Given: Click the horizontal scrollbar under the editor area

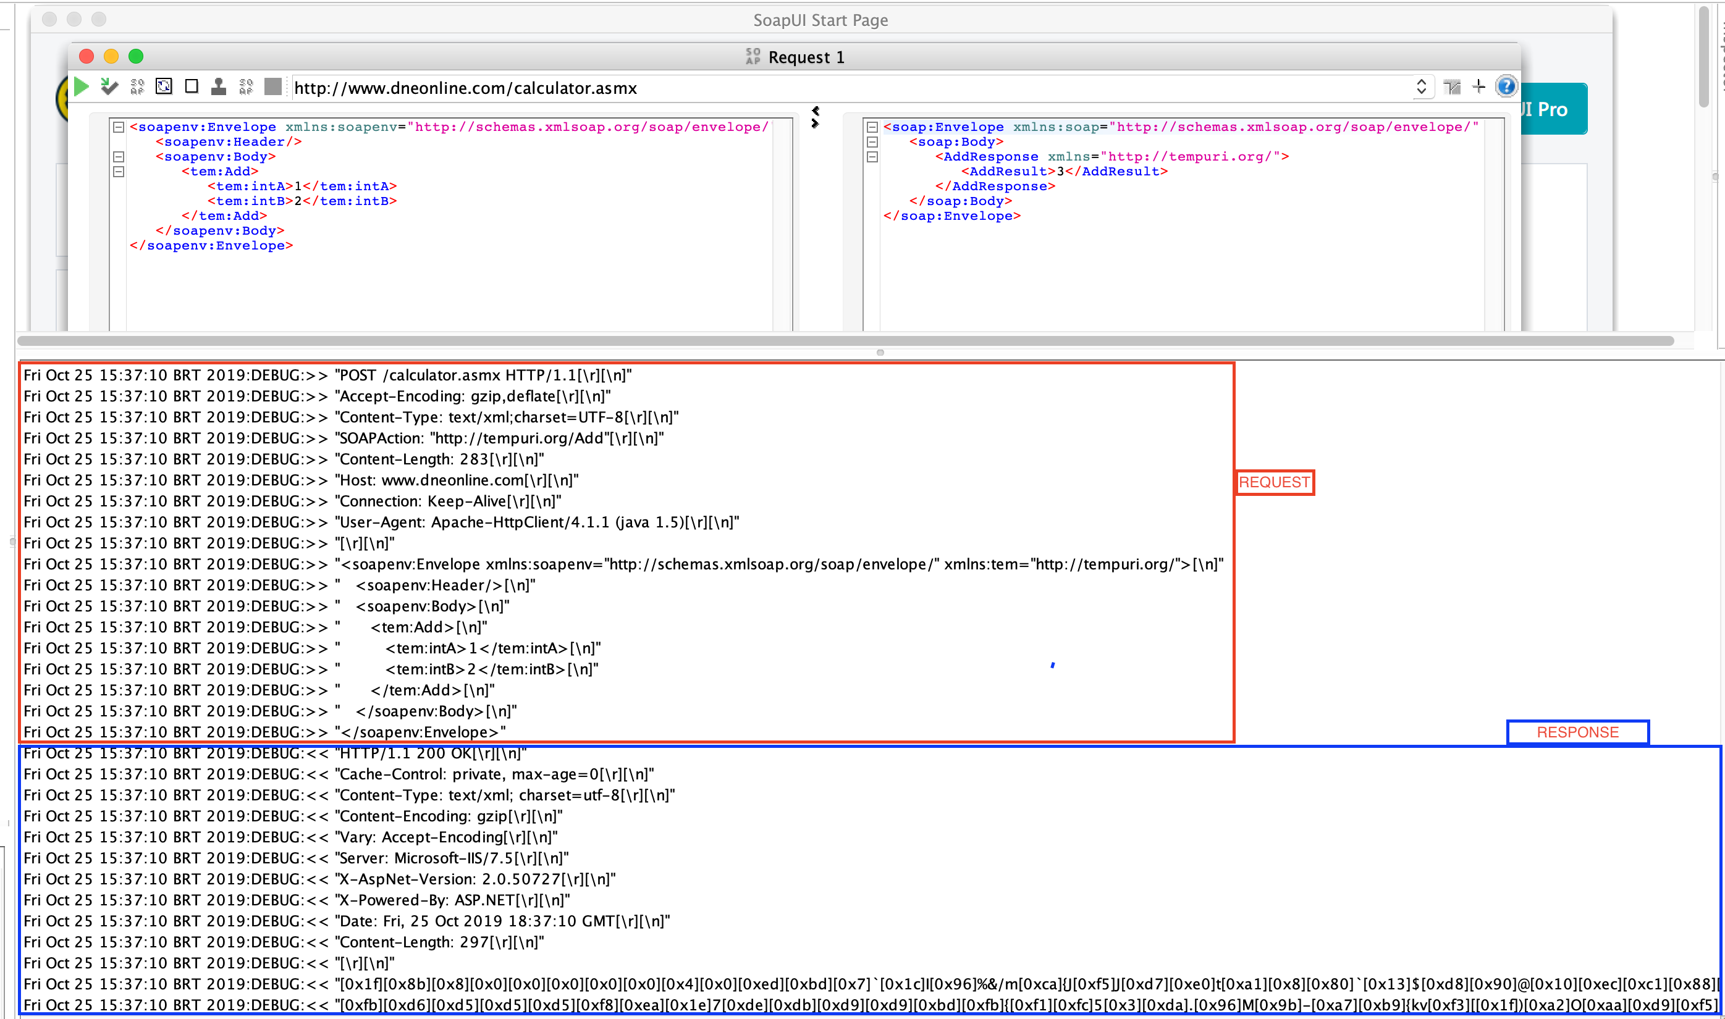Looking at the screenshot, I should point(845,340).
